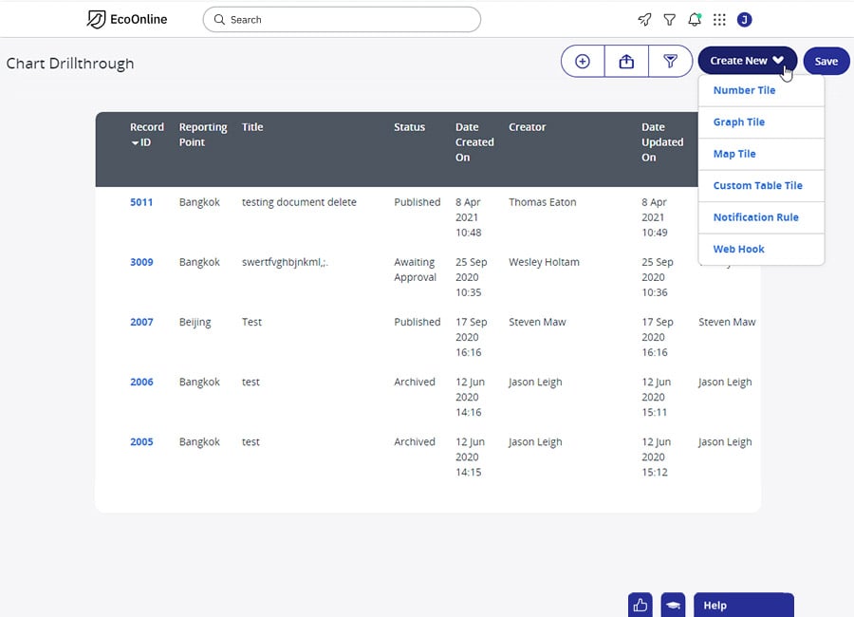Click the add plus circle toolbar button
854x617 pixels.
tap(583, 61)
